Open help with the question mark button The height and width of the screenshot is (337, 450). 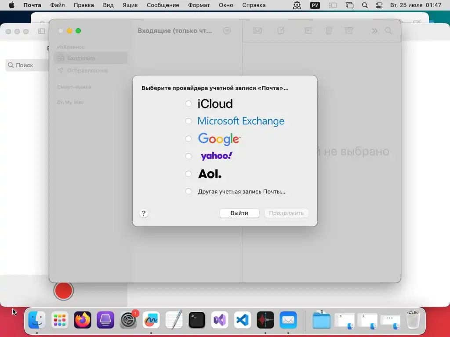point(144,213)
